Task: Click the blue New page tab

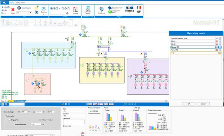Action: coord(20,101)
